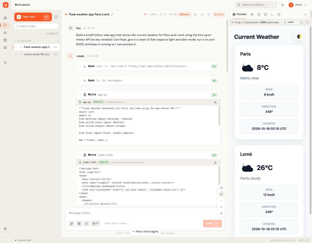Image resolution: width=312 pixels, height=243 pixels.
Task: Collapse the Write index.html block
Action: pos(80,155)
